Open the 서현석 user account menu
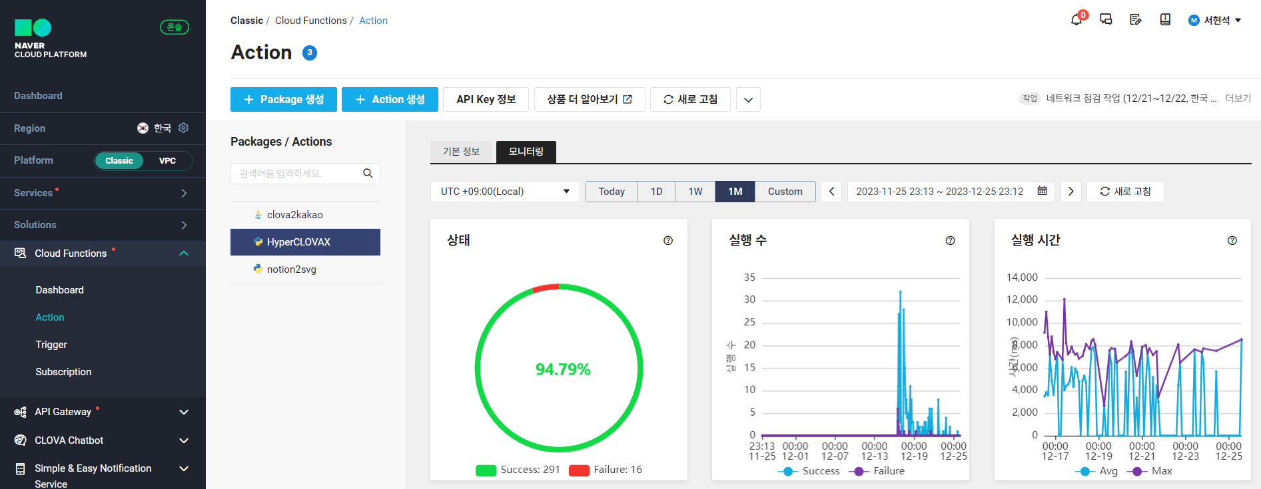 tap(1215, 21)
